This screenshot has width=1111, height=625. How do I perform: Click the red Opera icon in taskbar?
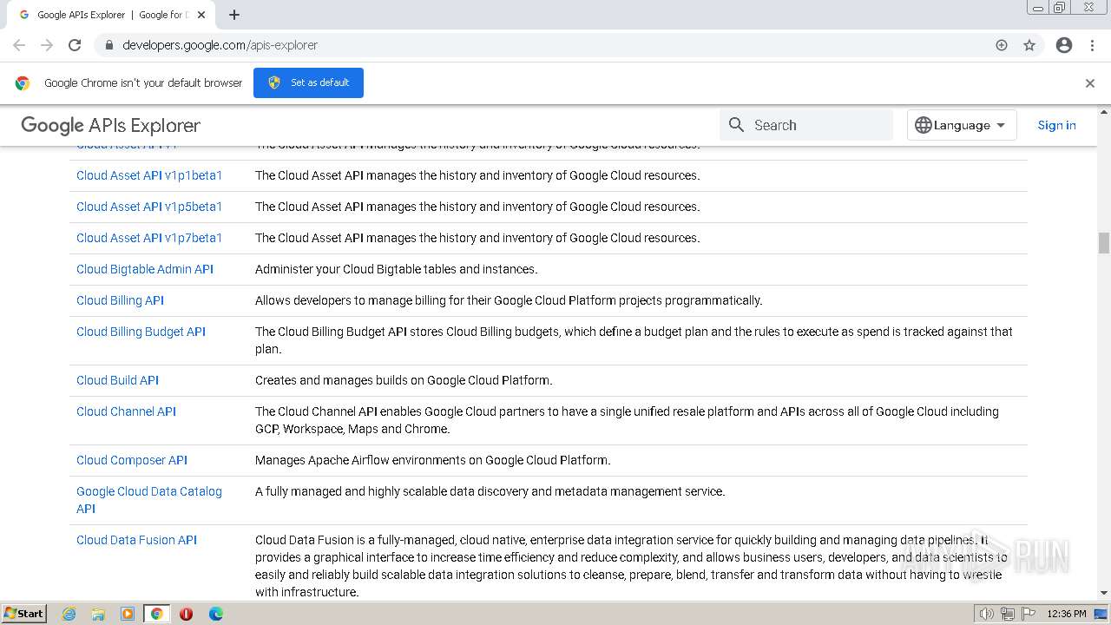tap(186, 614)
